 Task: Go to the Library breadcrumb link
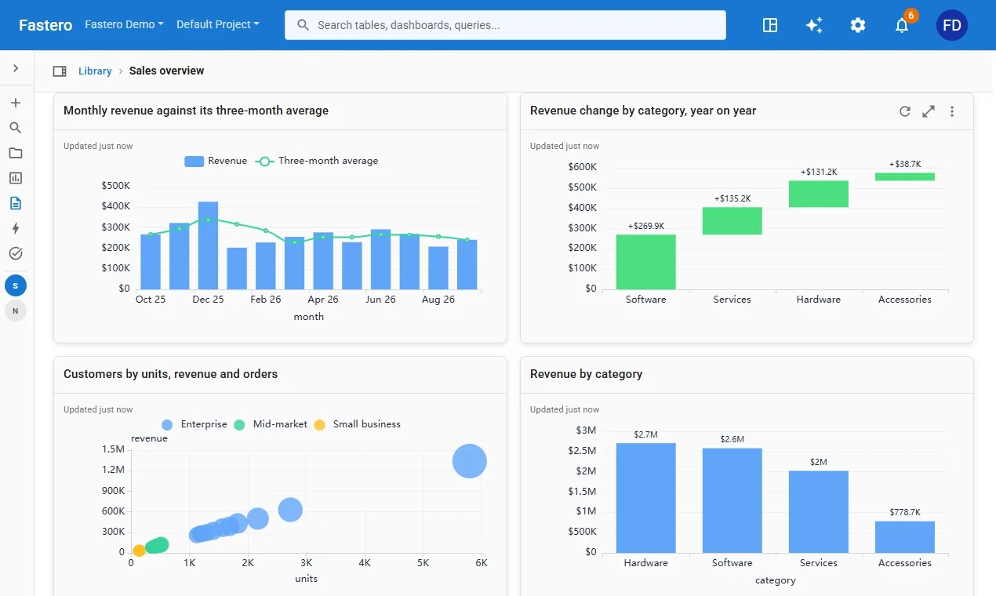pos(95,71)
